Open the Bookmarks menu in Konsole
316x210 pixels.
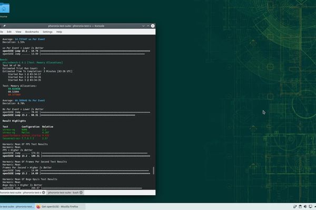(x=32, y=31)
